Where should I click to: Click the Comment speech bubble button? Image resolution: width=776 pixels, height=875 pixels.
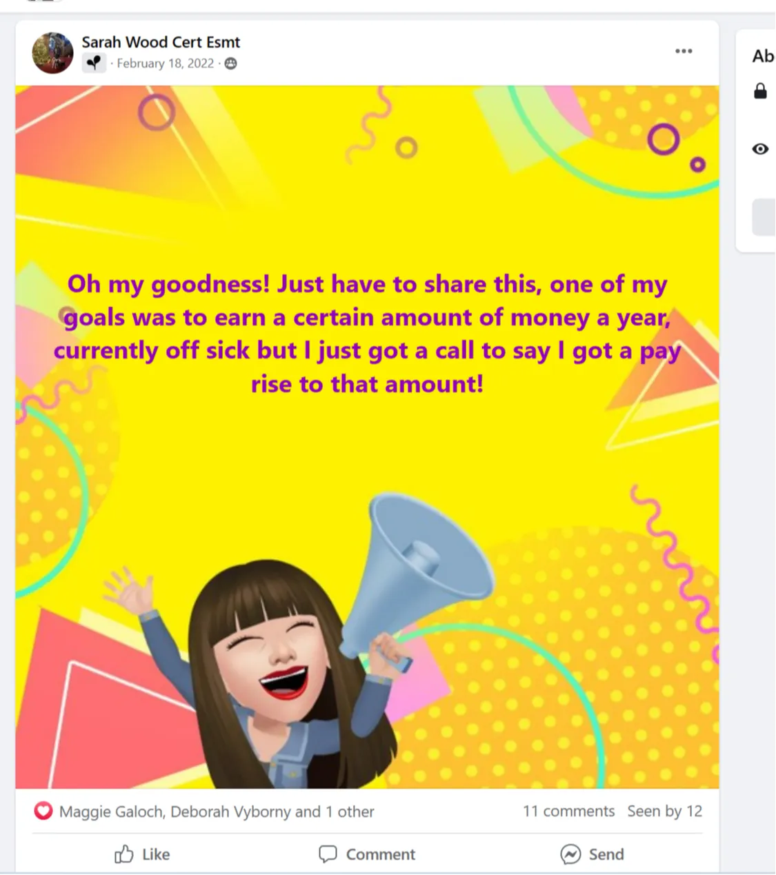coord(367,854)
